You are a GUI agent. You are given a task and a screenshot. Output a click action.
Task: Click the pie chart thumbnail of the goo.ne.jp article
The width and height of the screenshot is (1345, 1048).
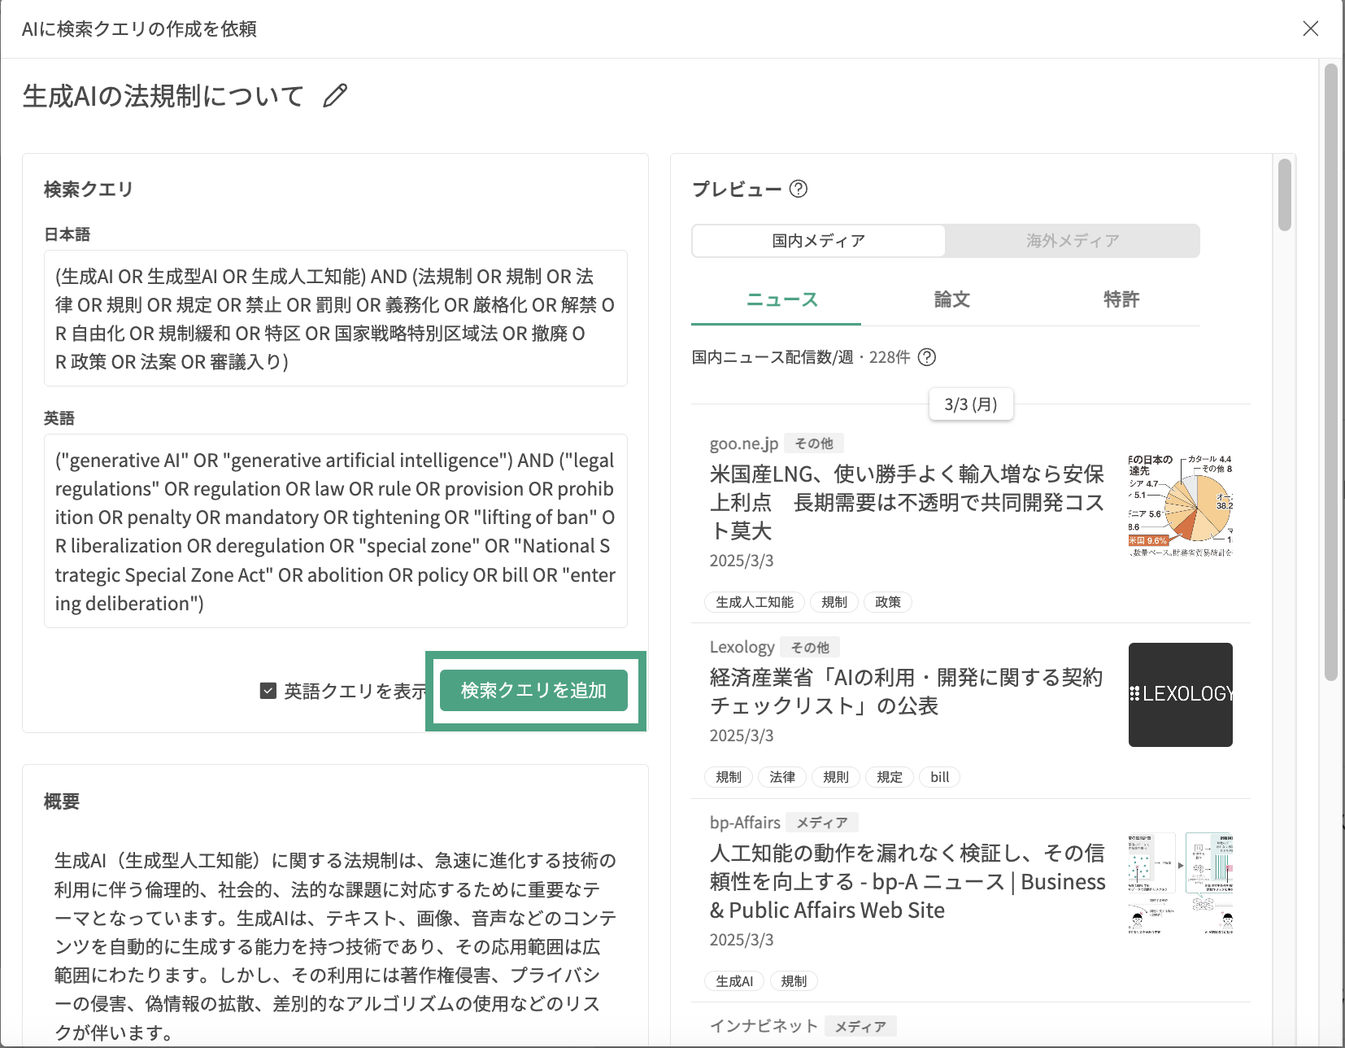(x=1180, y=504)
